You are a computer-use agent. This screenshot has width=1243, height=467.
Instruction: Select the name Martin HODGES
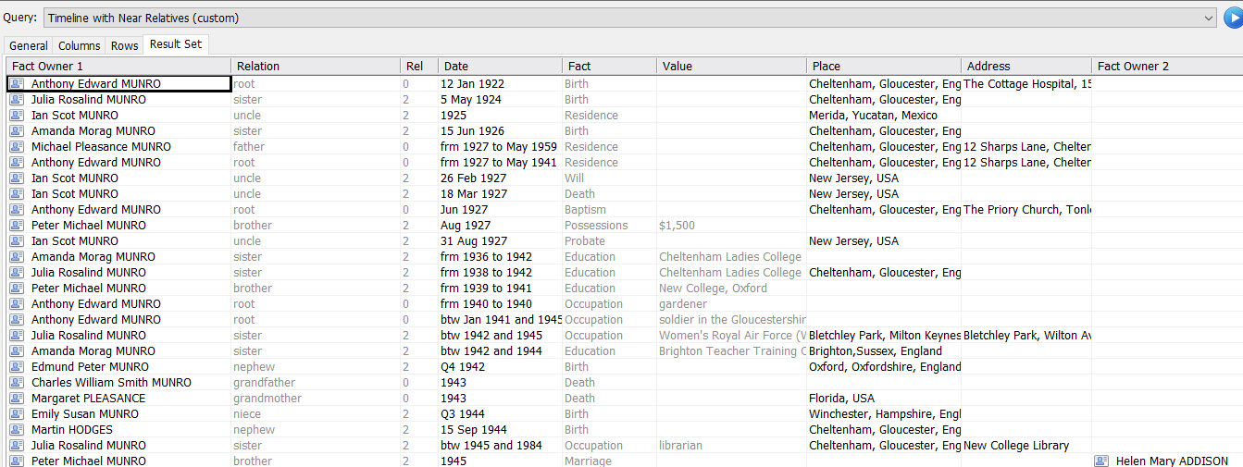[72, 429]
